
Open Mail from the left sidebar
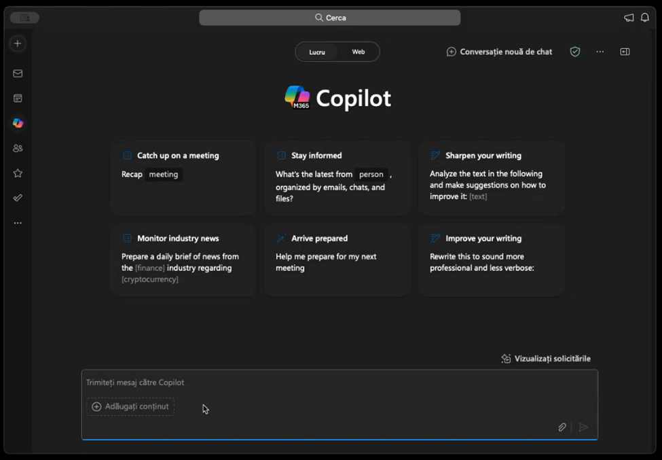pyautogui.click(x=18, y=73)
